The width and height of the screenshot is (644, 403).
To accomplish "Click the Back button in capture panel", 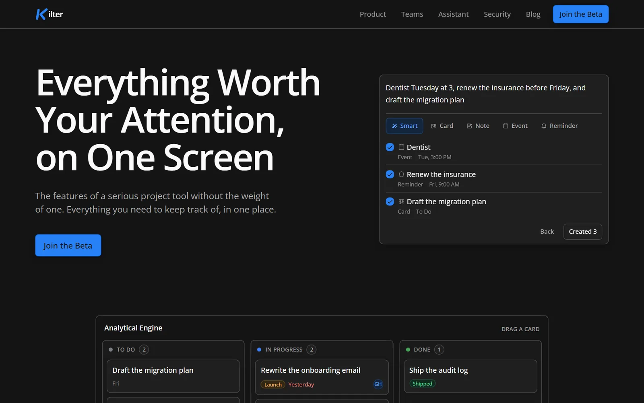I will [x=547, y=231].
